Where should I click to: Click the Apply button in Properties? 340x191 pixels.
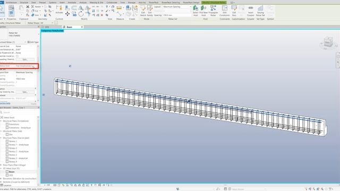click(33, 104)
